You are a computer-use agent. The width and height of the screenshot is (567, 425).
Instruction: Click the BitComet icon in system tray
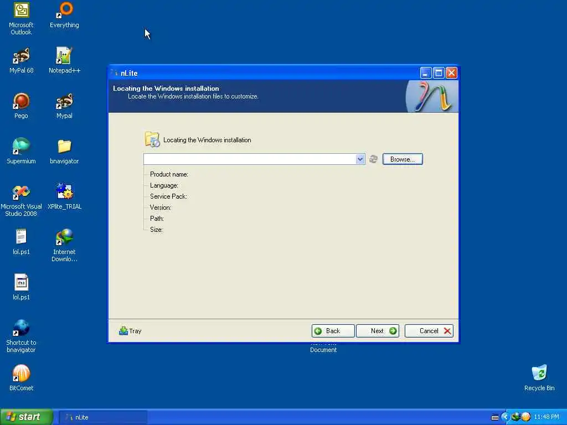tap(526, 417)
